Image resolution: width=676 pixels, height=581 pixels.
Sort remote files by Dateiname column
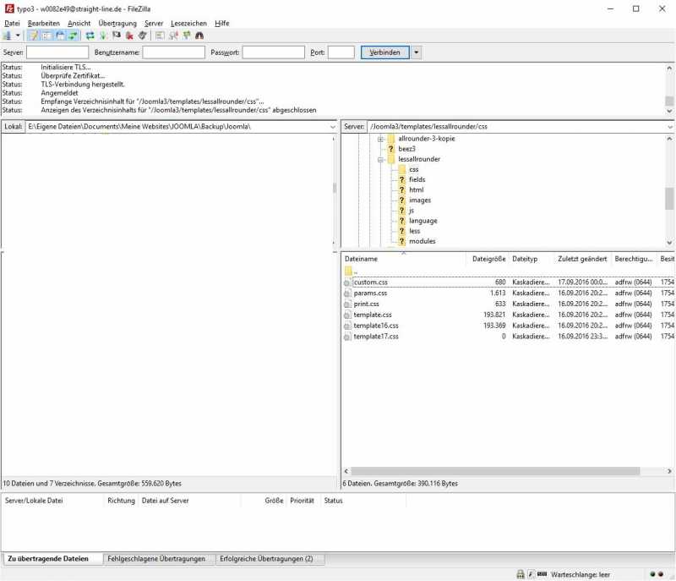point(404,259)
